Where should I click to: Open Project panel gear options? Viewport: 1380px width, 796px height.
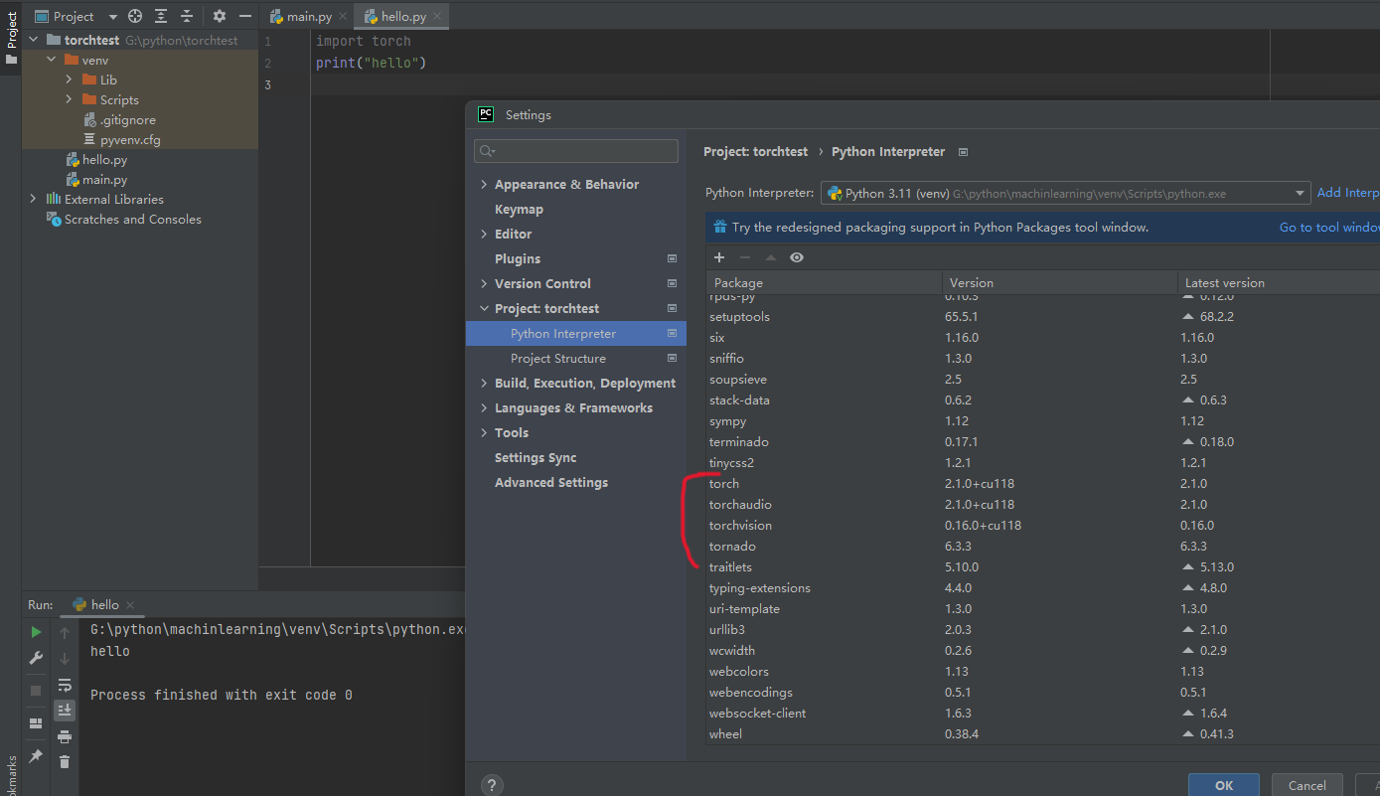point(220,16)
